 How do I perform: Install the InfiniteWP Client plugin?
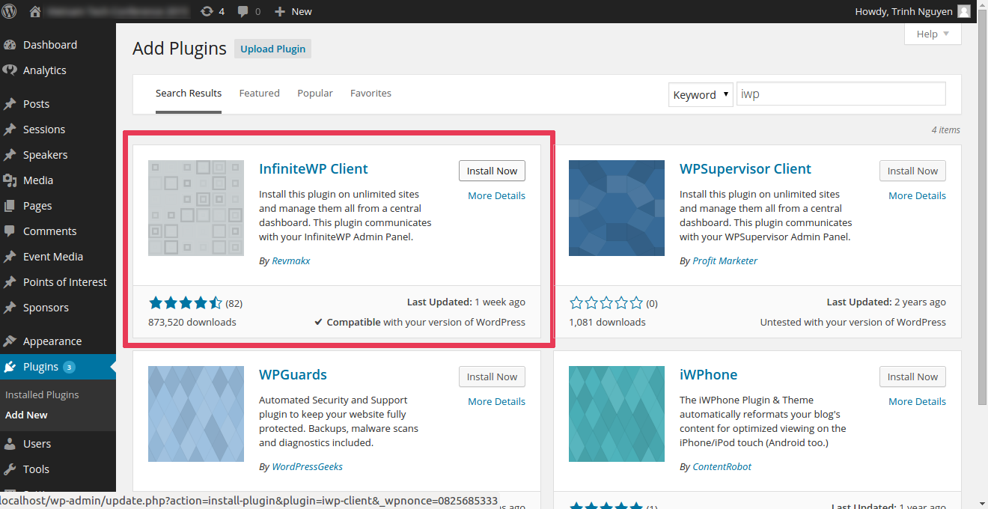492,171
